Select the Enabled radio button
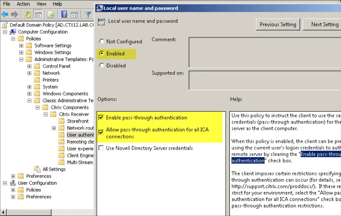This screenshot has width=341, height=216. point(101,54)
